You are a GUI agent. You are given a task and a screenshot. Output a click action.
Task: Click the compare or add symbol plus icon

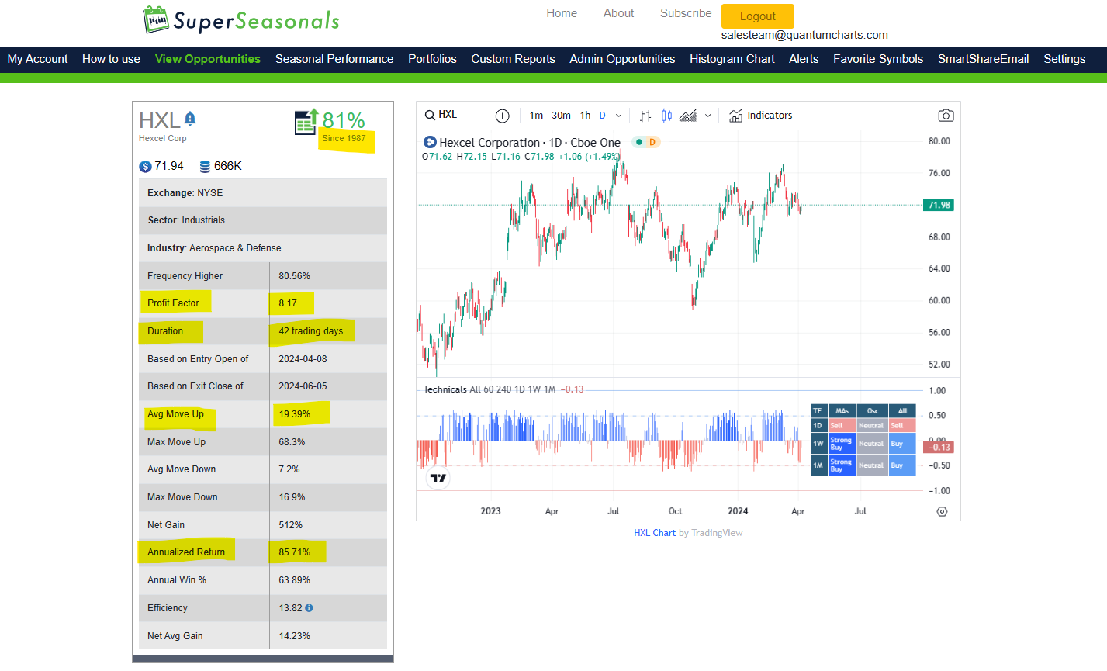click(502, 116)
